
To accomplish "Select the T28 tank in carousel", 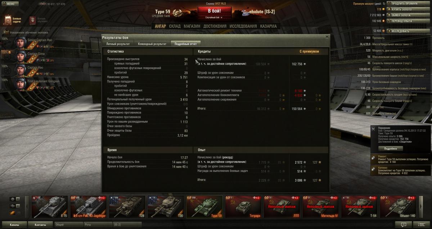I will point(126,207).
